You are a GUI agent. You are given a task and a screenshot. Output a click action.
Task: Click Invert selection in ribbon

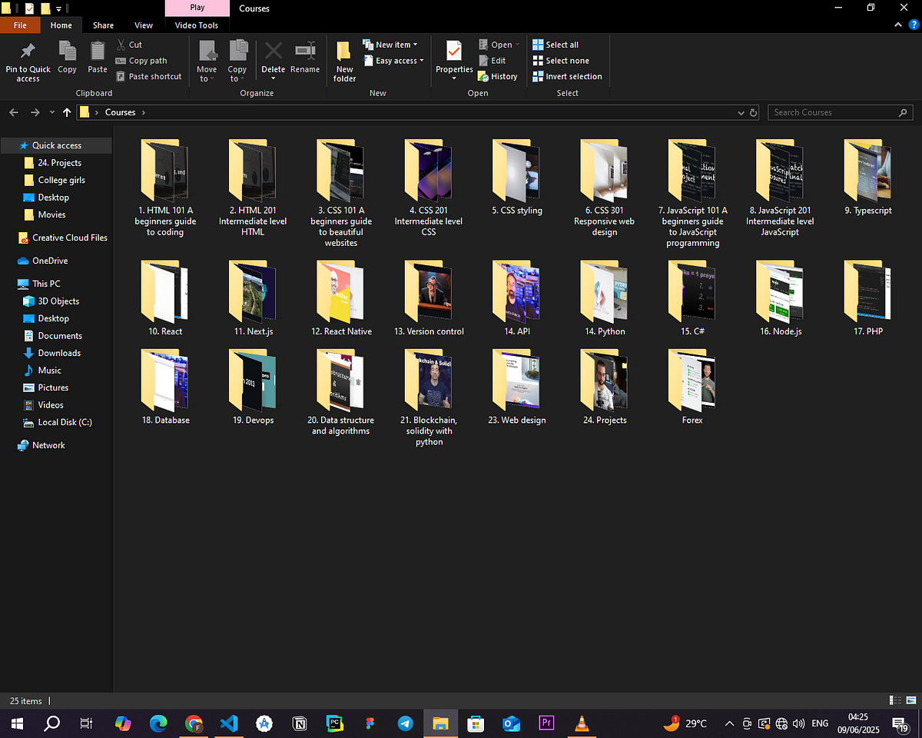(x=567, y=77)
